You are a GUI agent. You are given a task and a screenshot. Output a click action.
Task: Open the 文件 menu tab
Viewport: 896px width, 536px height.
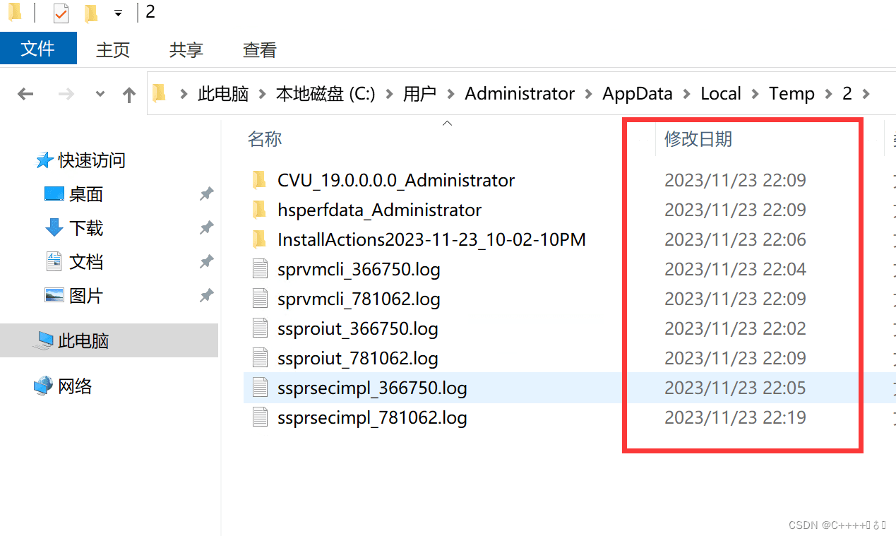pyautogui.click(x=38, y=48)
